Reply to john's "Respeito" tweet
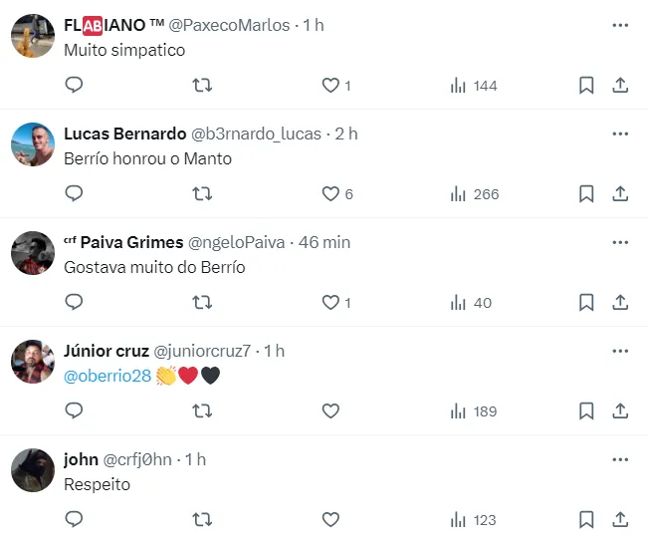648x542 pixels. point(74,519)
